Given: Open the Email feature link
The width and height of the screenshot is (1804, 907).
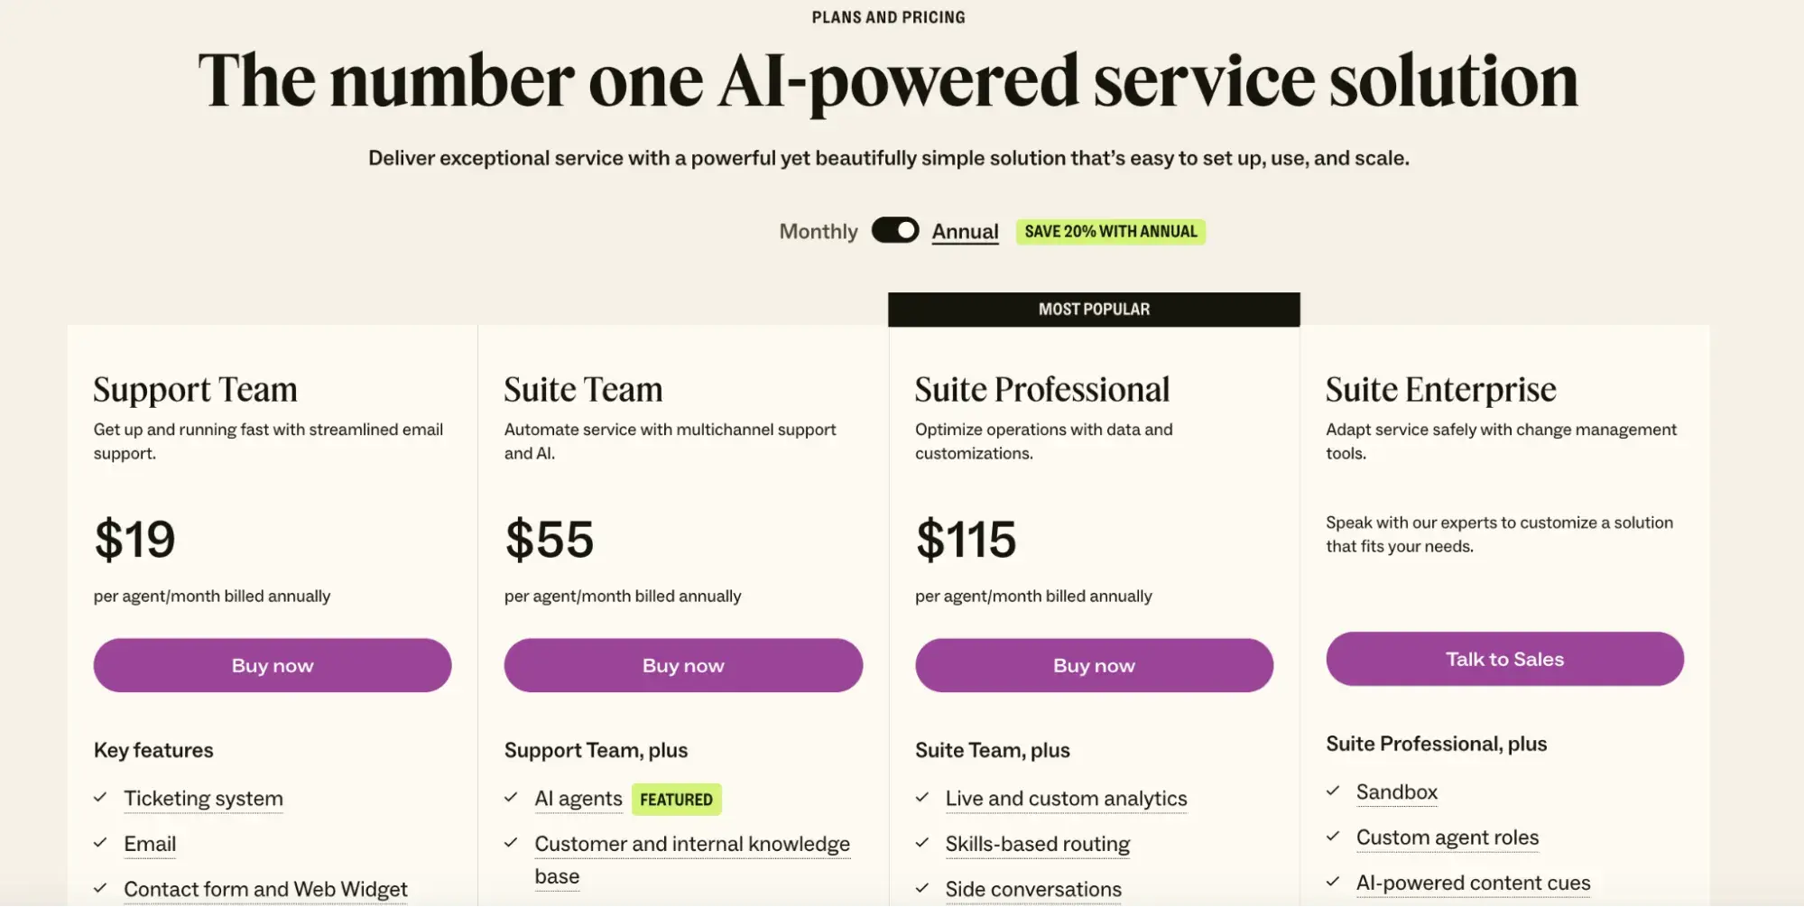Looking at the screenshot, I should click(150, 844).
